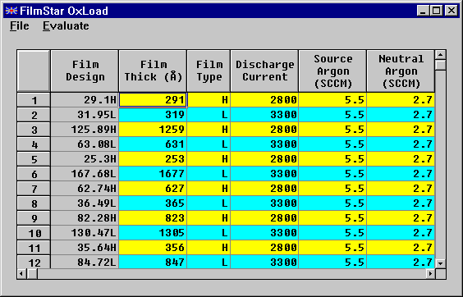Click the vertical scrollbar up arrow
The width and height of the screenshot is (463, 297).
(440, 55)
